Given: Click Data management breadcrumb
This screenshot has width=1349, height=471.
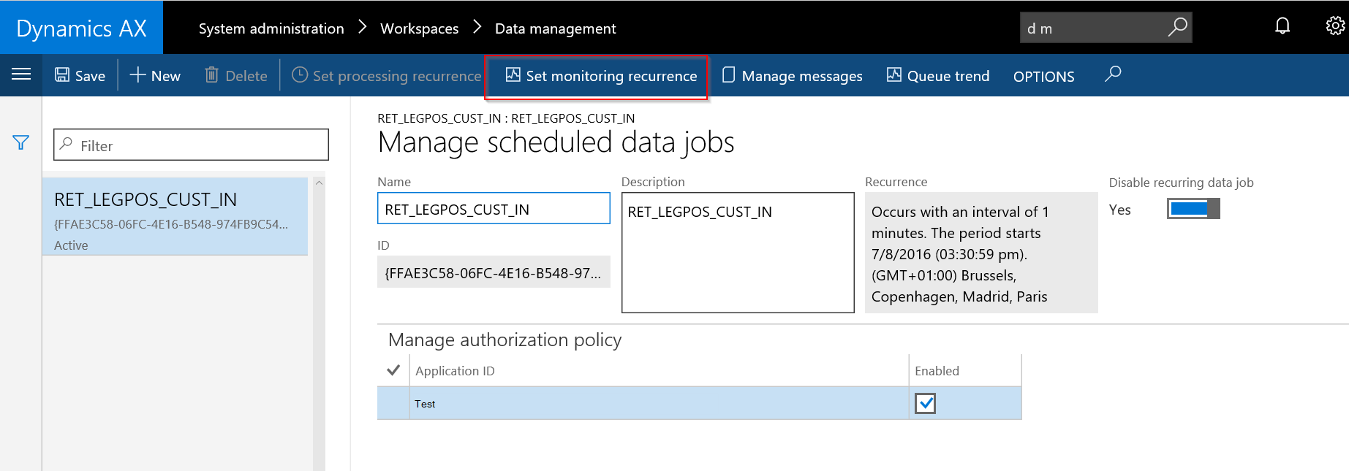Looking at the screenshot, I should click(x=556, y=28).
